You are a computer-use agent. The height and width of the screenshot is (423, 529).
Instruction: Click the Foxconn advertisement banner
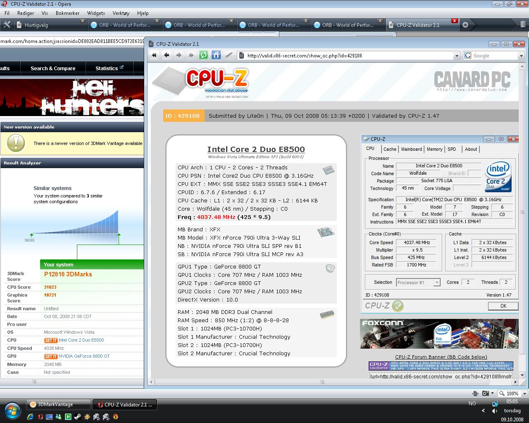pyautogui.click(x=439, y=334)
